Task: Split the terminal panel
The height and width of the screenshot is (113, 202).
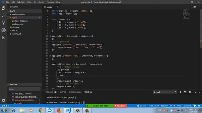Action: point(185,92)
